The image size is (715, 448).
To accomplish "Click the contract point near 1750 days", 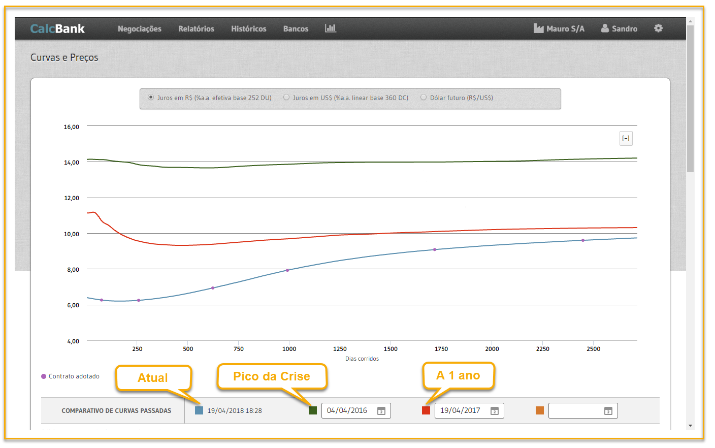I will tap(435, 249).
